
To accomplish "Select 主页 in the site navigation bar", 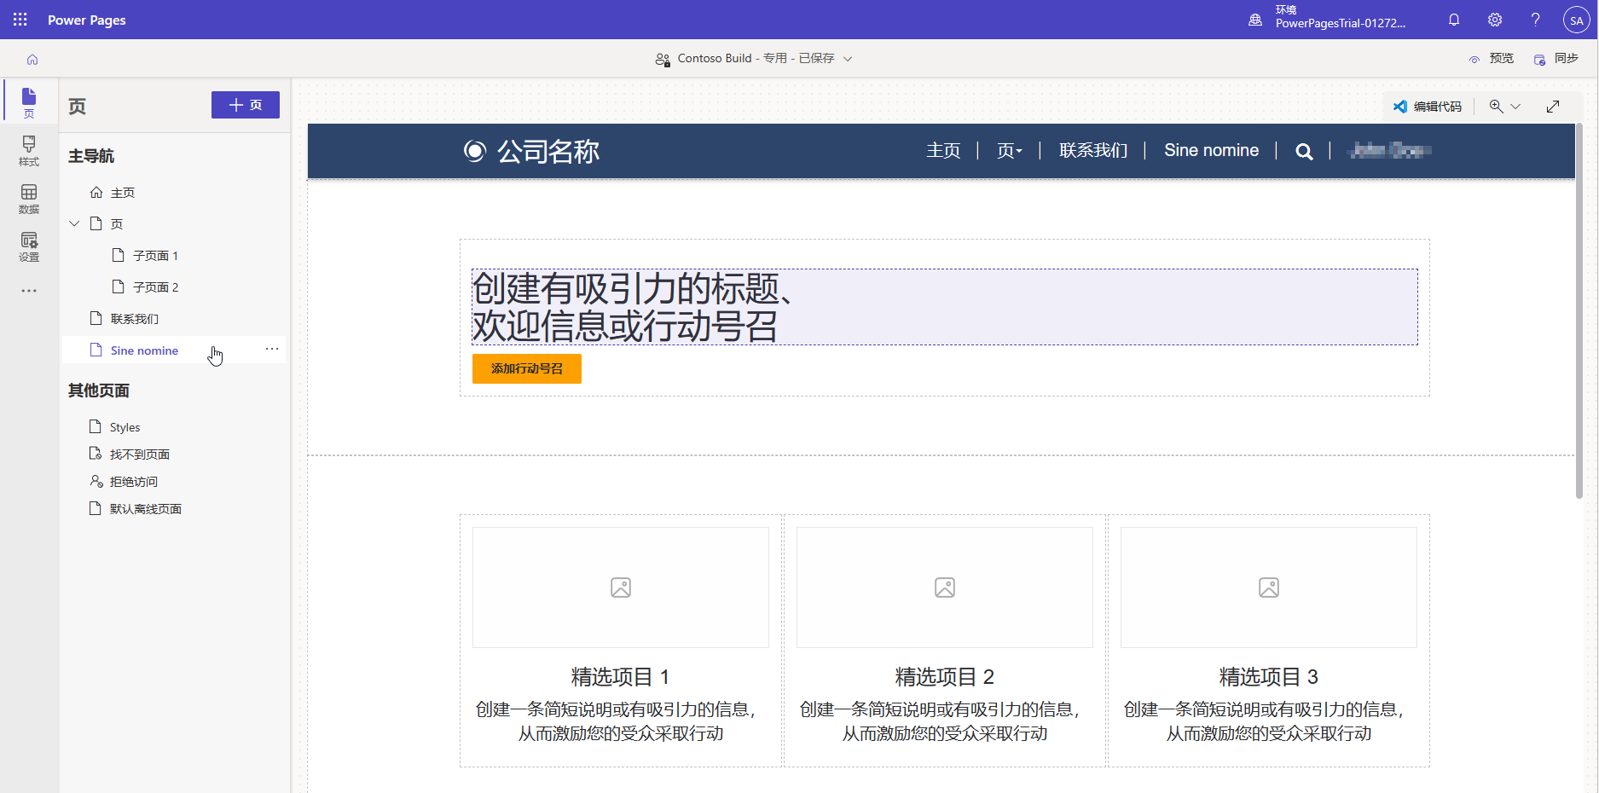I will [x=943, y=150].
